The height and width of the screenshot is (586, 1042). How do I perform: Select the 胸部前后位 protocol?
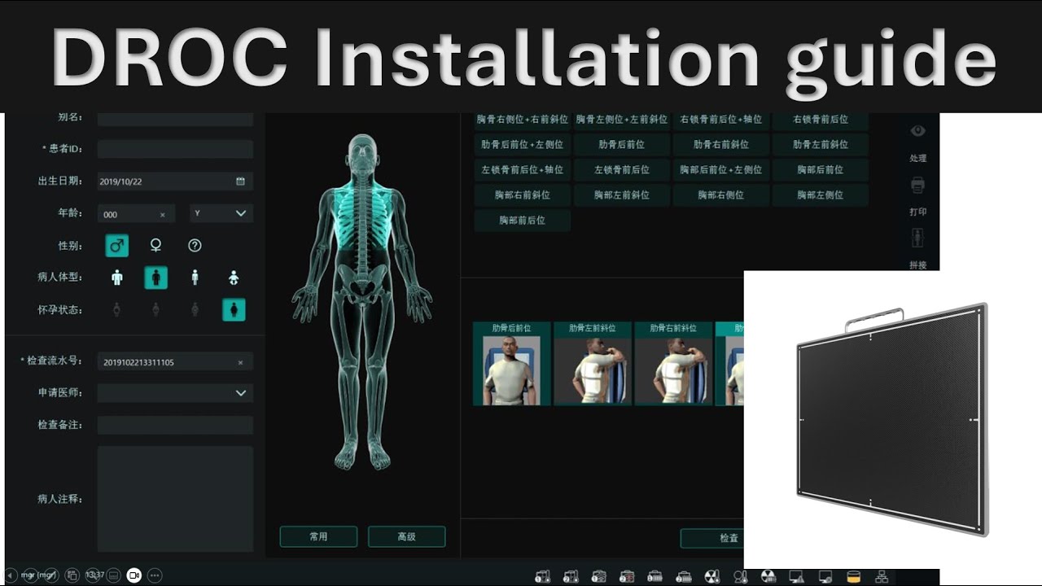click(x=523, y=220)
